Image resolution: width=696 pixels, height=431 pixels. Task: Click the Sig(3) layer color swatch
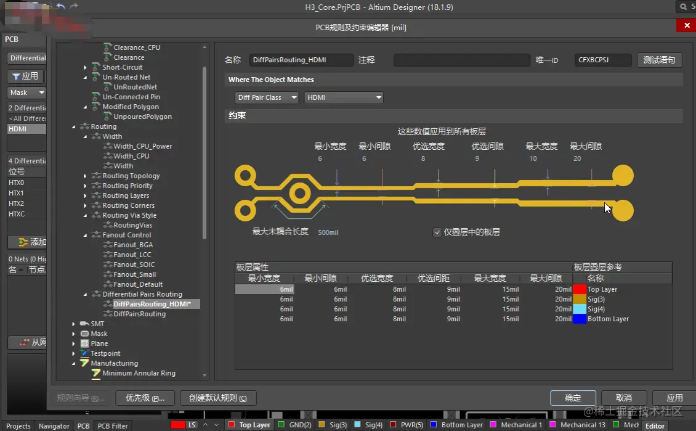coord(579,299)
